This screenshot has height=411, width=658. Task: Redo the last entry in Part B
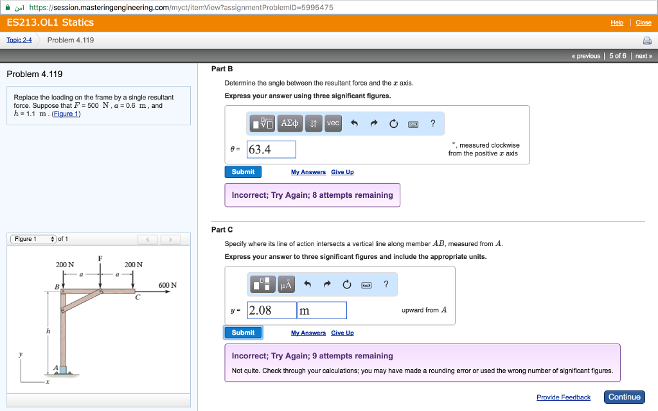[x=373, y=123]
